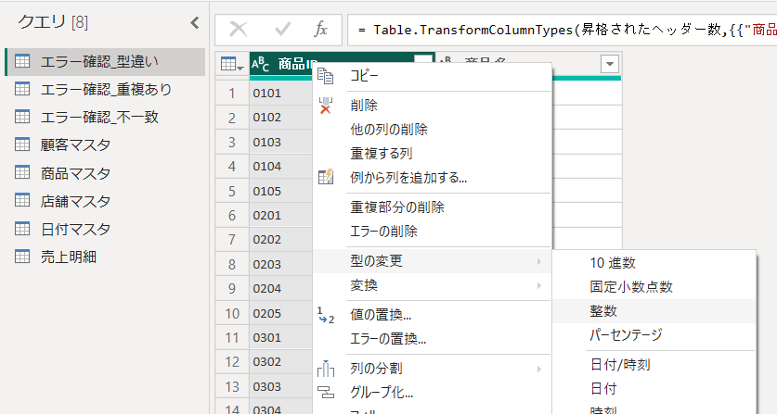Click table icon beside 日付マスタ
The width and height of the screenshot is (777, 414).
(22, 229)
